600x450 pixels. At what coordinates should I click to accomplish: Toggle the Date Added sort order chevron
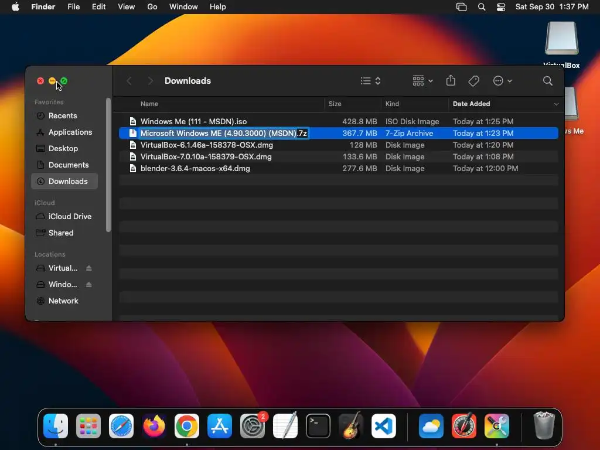(556, 104)
